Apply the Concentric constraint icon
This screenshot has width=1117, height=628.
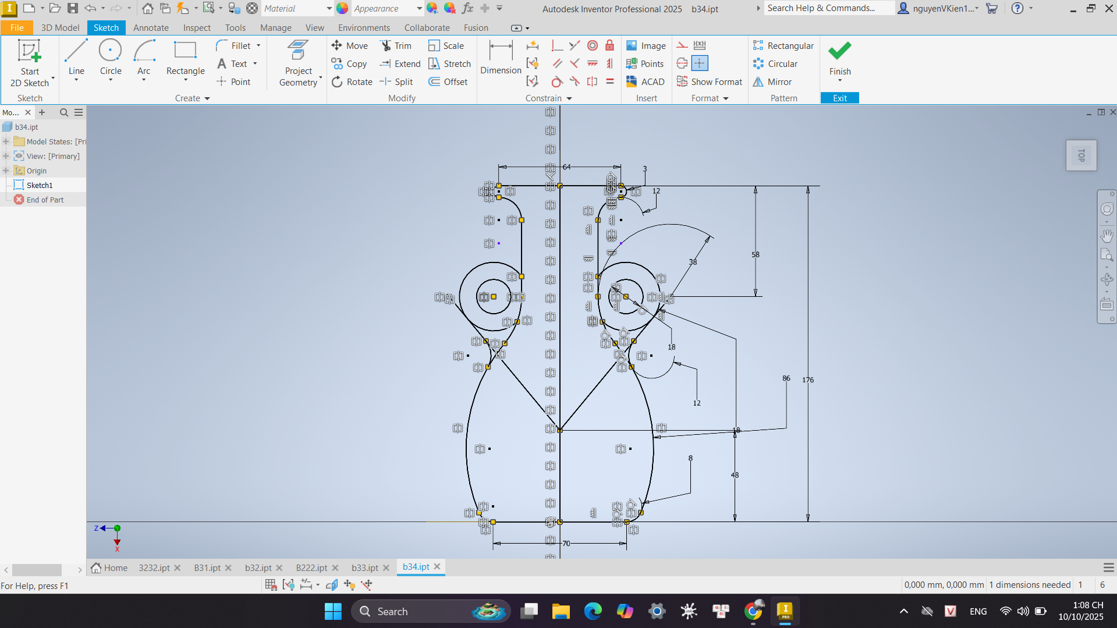[592, 46]
